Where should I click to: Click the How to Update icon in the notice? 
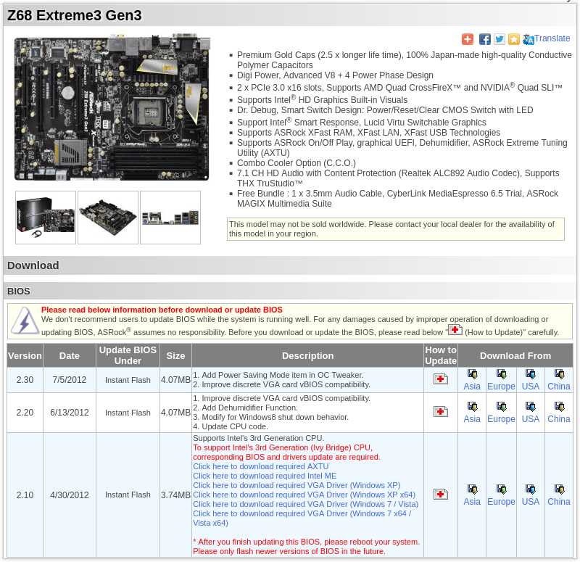click(x=455, y=330)
